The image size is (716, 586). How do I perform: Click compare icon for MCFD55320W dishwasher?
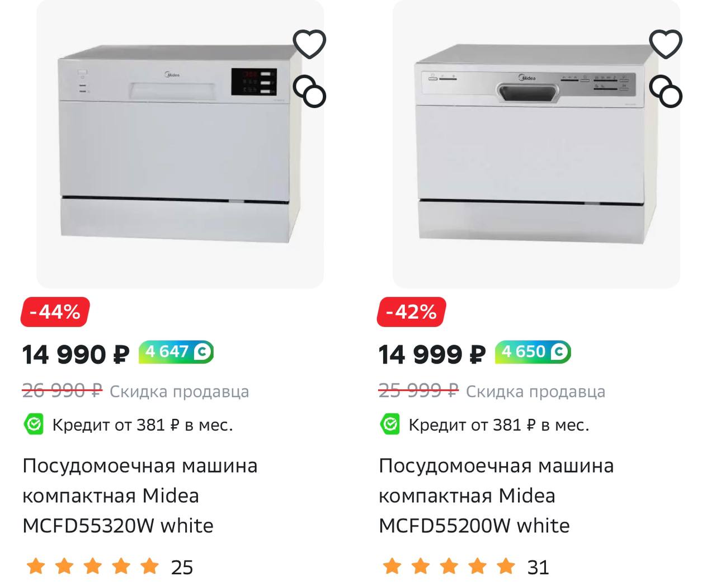pos(310,91)
